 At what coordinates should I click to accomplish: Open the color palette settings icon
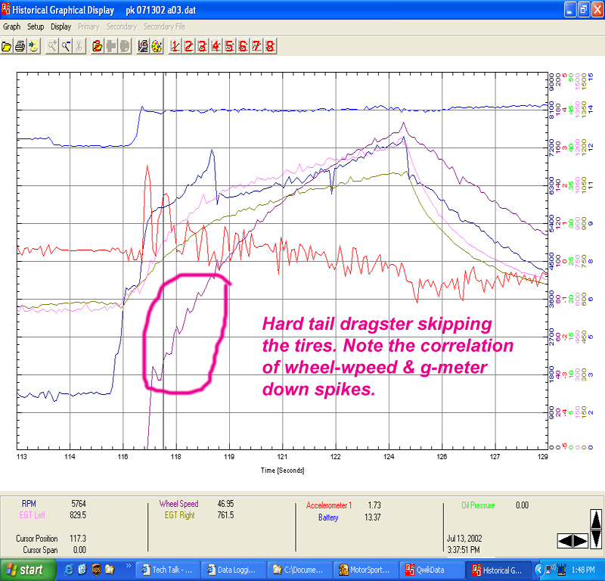click(156, 46)
